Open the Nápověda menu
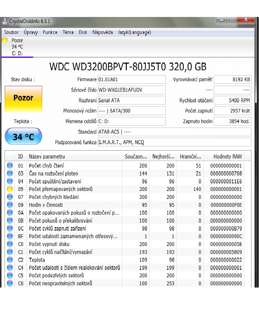 pyautogui.click(x=102, y=32)
